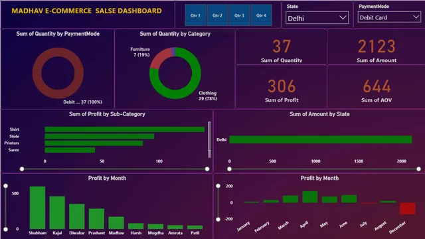Click the 'Debit ... 37 (100%)' data label
This screenshot has width=425, height=239.
coord(82,102)
